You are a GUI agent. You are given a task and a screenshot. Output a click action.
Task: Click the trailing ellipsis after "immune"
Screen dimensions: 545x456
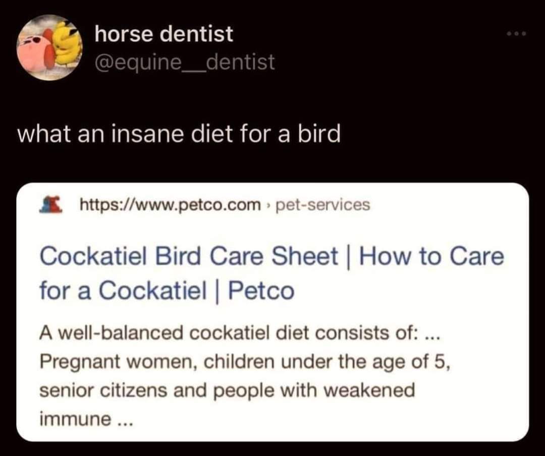coord(121,419)
